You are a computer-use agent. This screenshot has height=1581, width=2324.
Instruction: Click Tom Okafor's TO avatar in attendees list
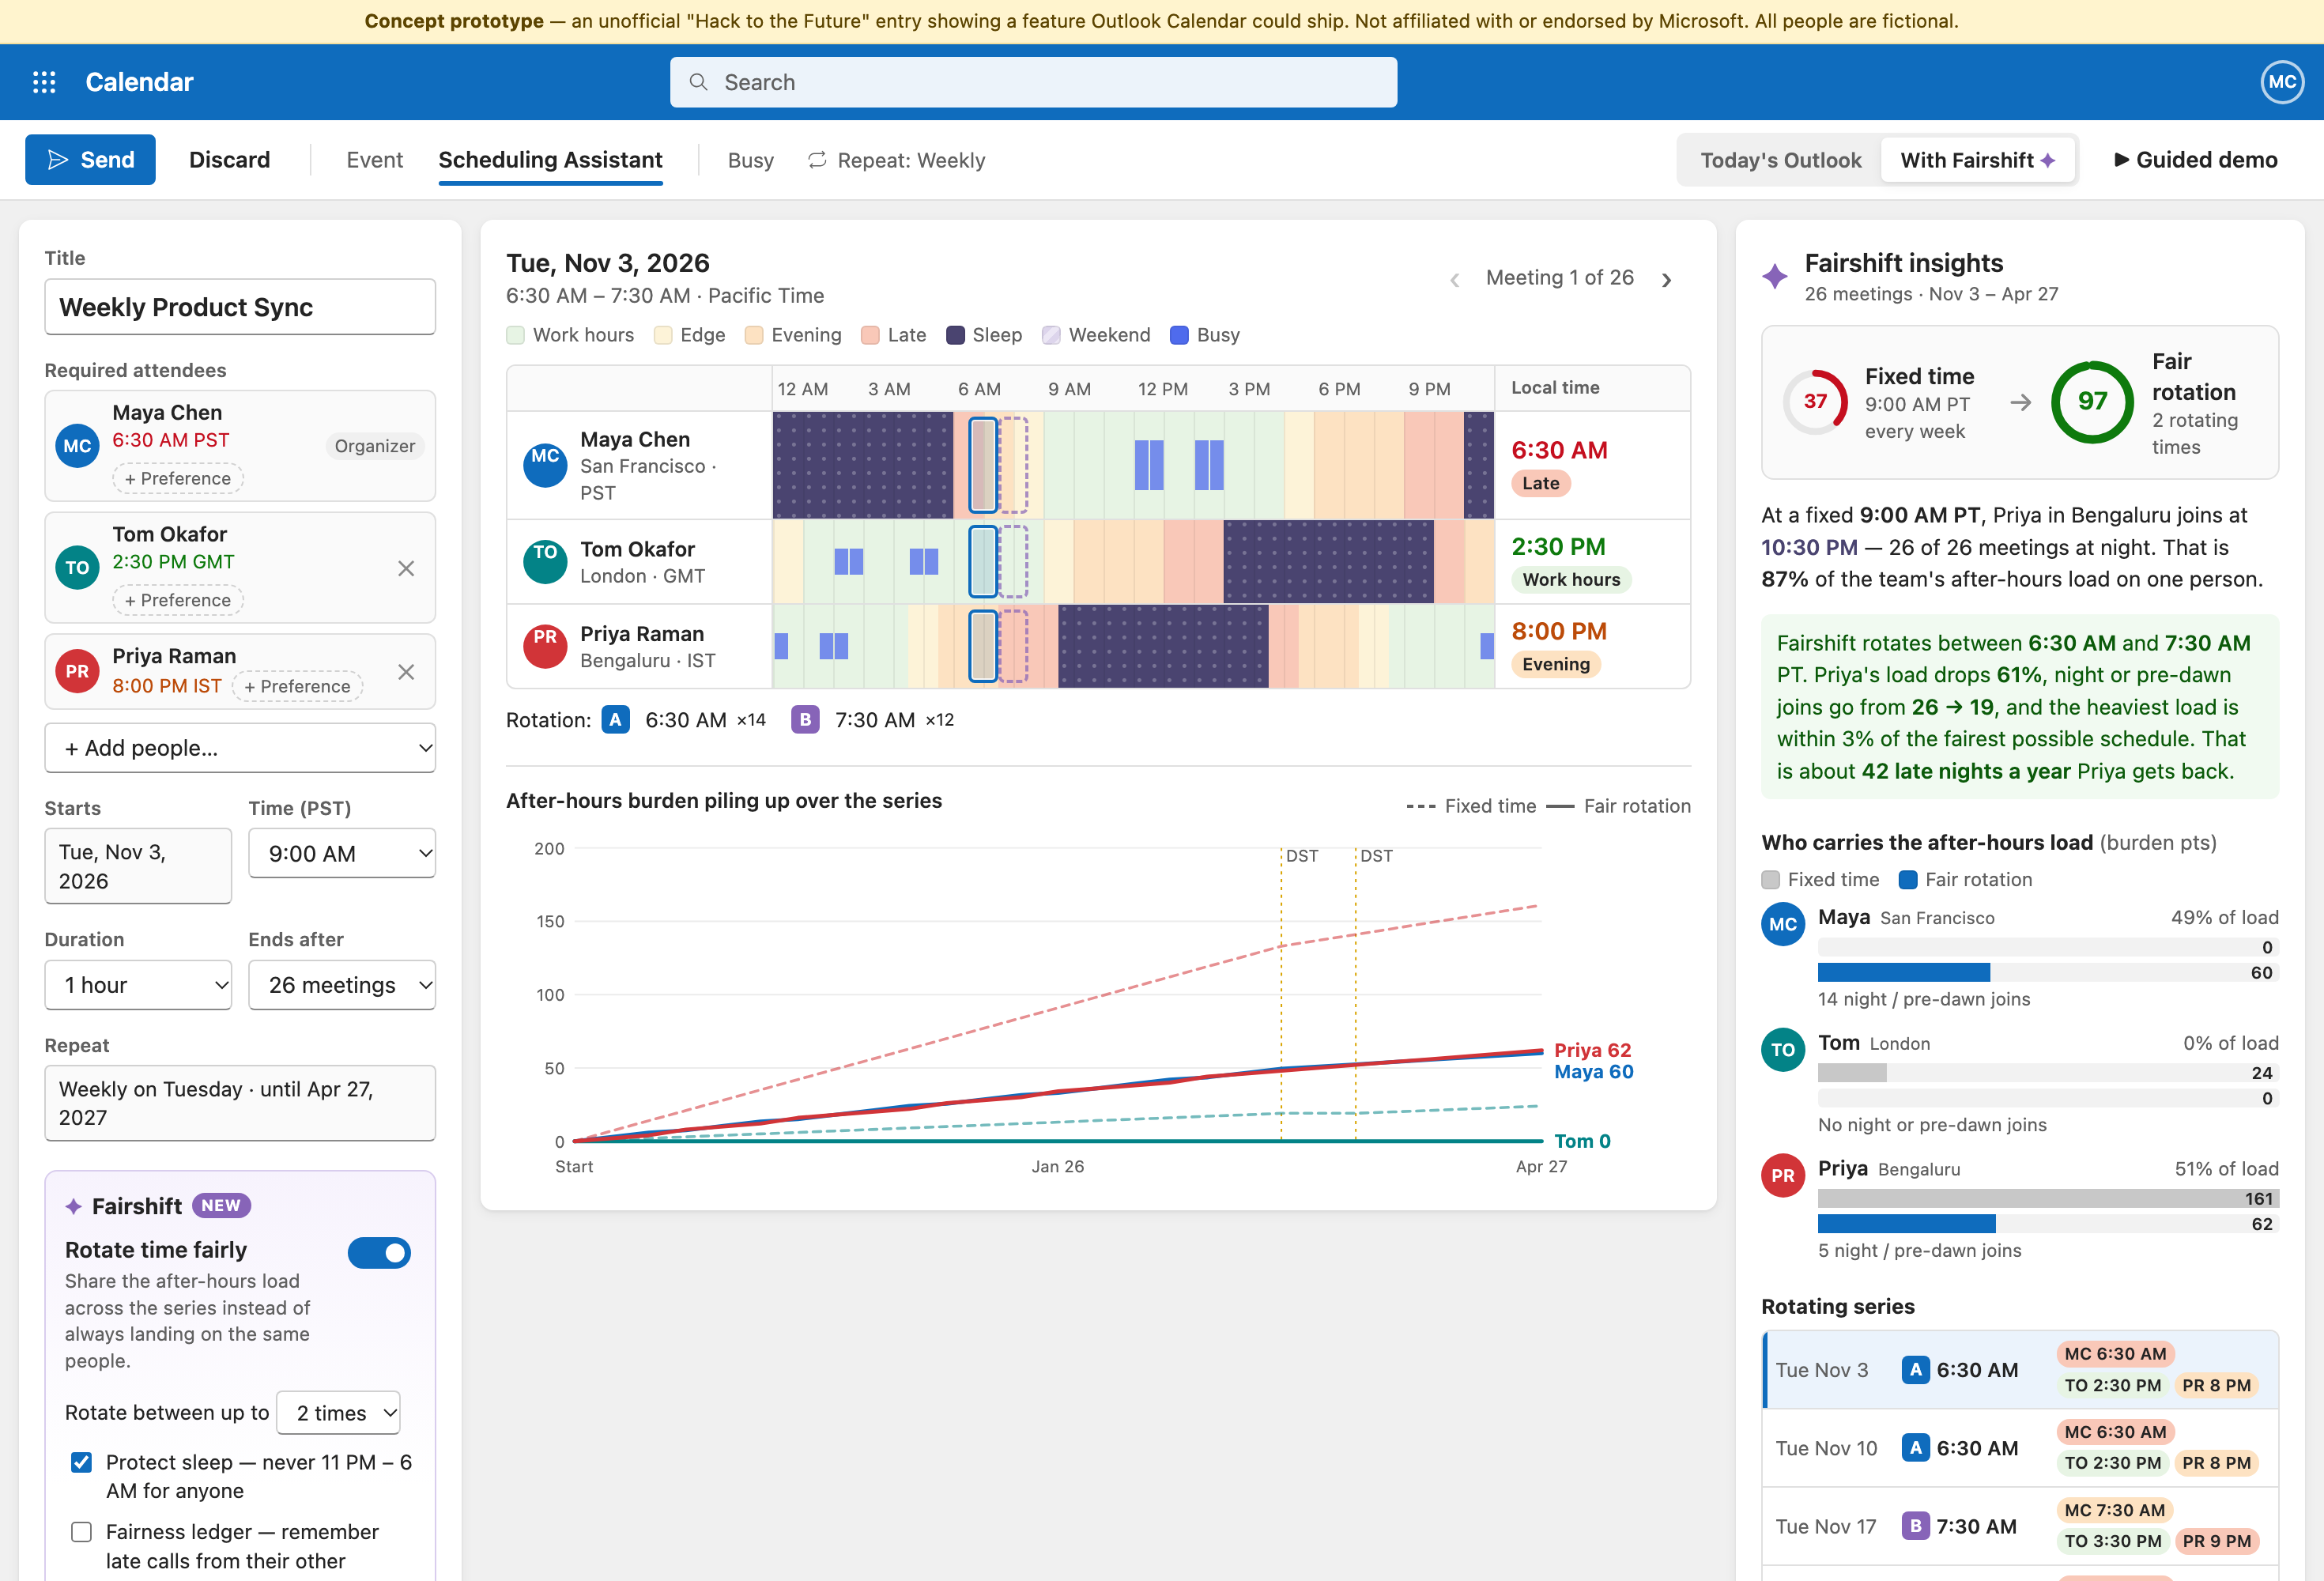tap(77, 568)
